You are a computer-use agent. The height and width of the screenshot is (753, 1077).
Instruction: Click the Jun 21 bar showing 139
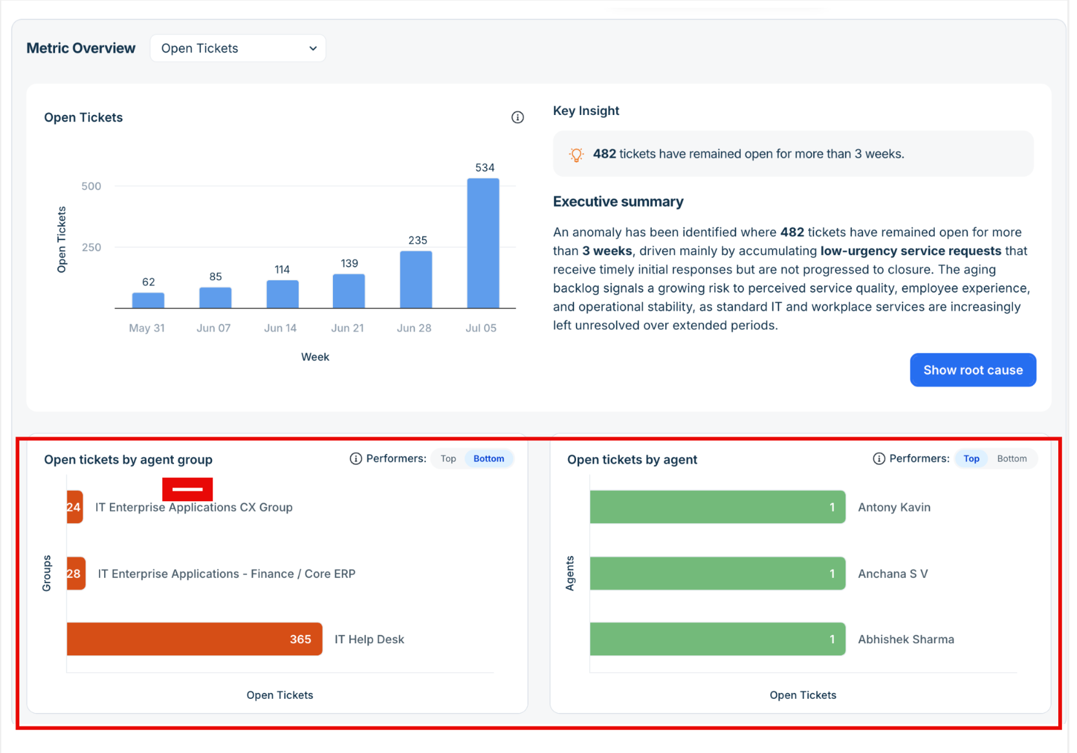click(349, 291)
